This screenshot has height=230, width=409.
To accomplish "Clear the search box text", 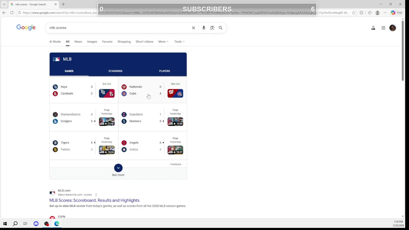I will click(x=193, y=28).
